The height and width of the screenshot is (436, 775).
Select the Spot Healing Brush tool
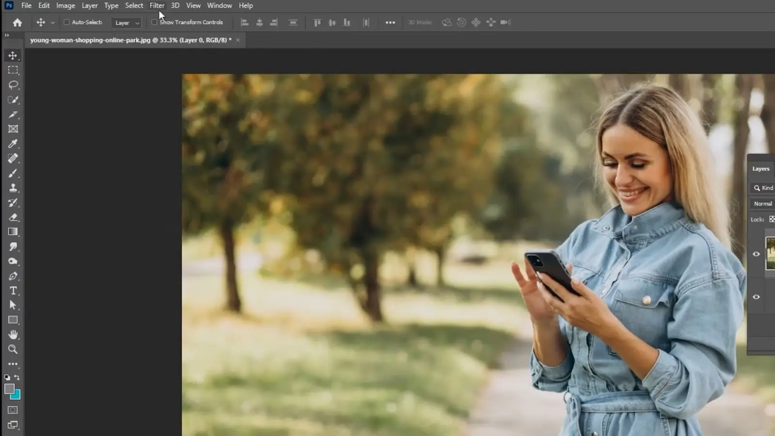coord(13,158)
